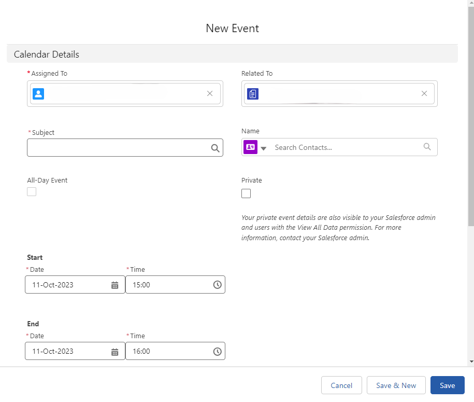Clear the Assigned To user selection

209,93
